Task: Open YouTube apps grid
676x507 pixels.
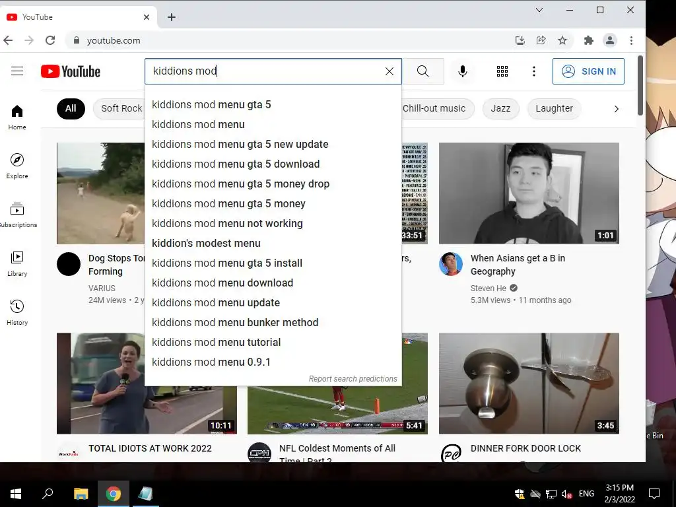Action: pyautogui.click(x=502, y=71)
